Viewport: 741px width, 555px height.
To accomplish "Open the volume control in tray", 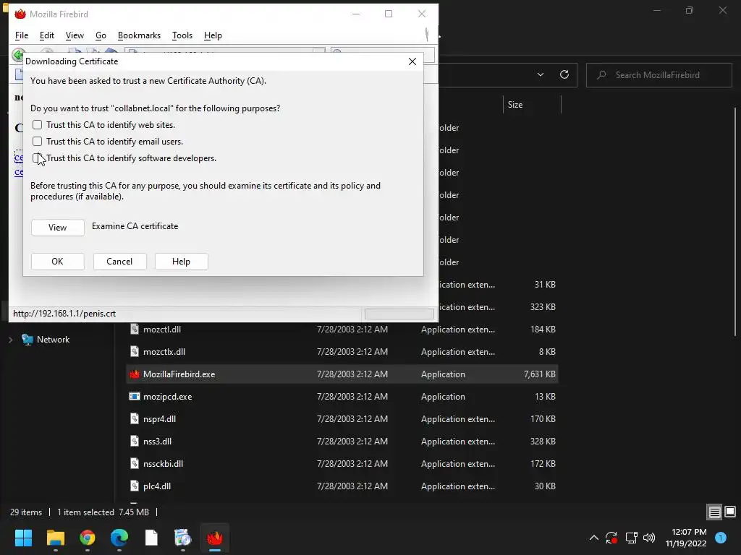I will [649, 538].
